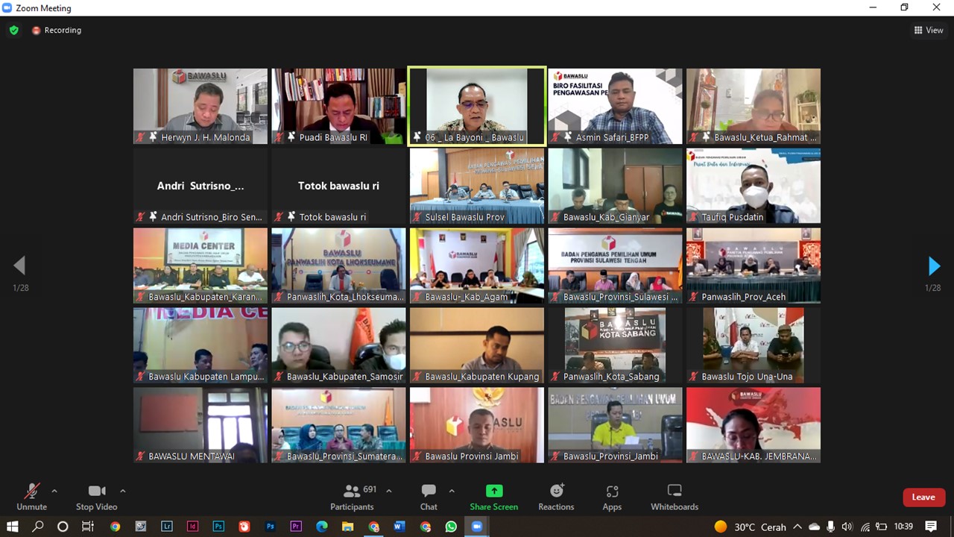Select the La Bayoni video tile
954x537 pixels.
click(x=477, y=104)
